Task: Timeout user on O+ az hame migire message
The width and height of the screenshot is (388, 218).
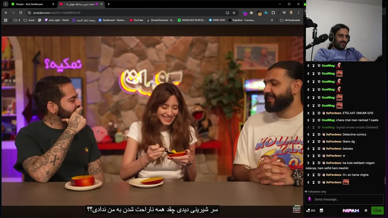Action: tap(313, 175)
